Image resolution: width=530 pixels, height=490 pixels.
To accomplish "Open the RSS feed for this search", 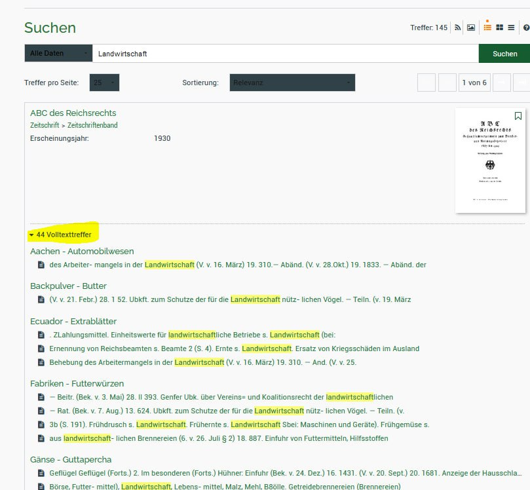I will (x=457, y=28).
